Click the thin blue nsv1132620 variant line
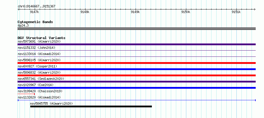The height and width of the screenshot is (118, 264). pyautogui.click(x=136, y=100)
